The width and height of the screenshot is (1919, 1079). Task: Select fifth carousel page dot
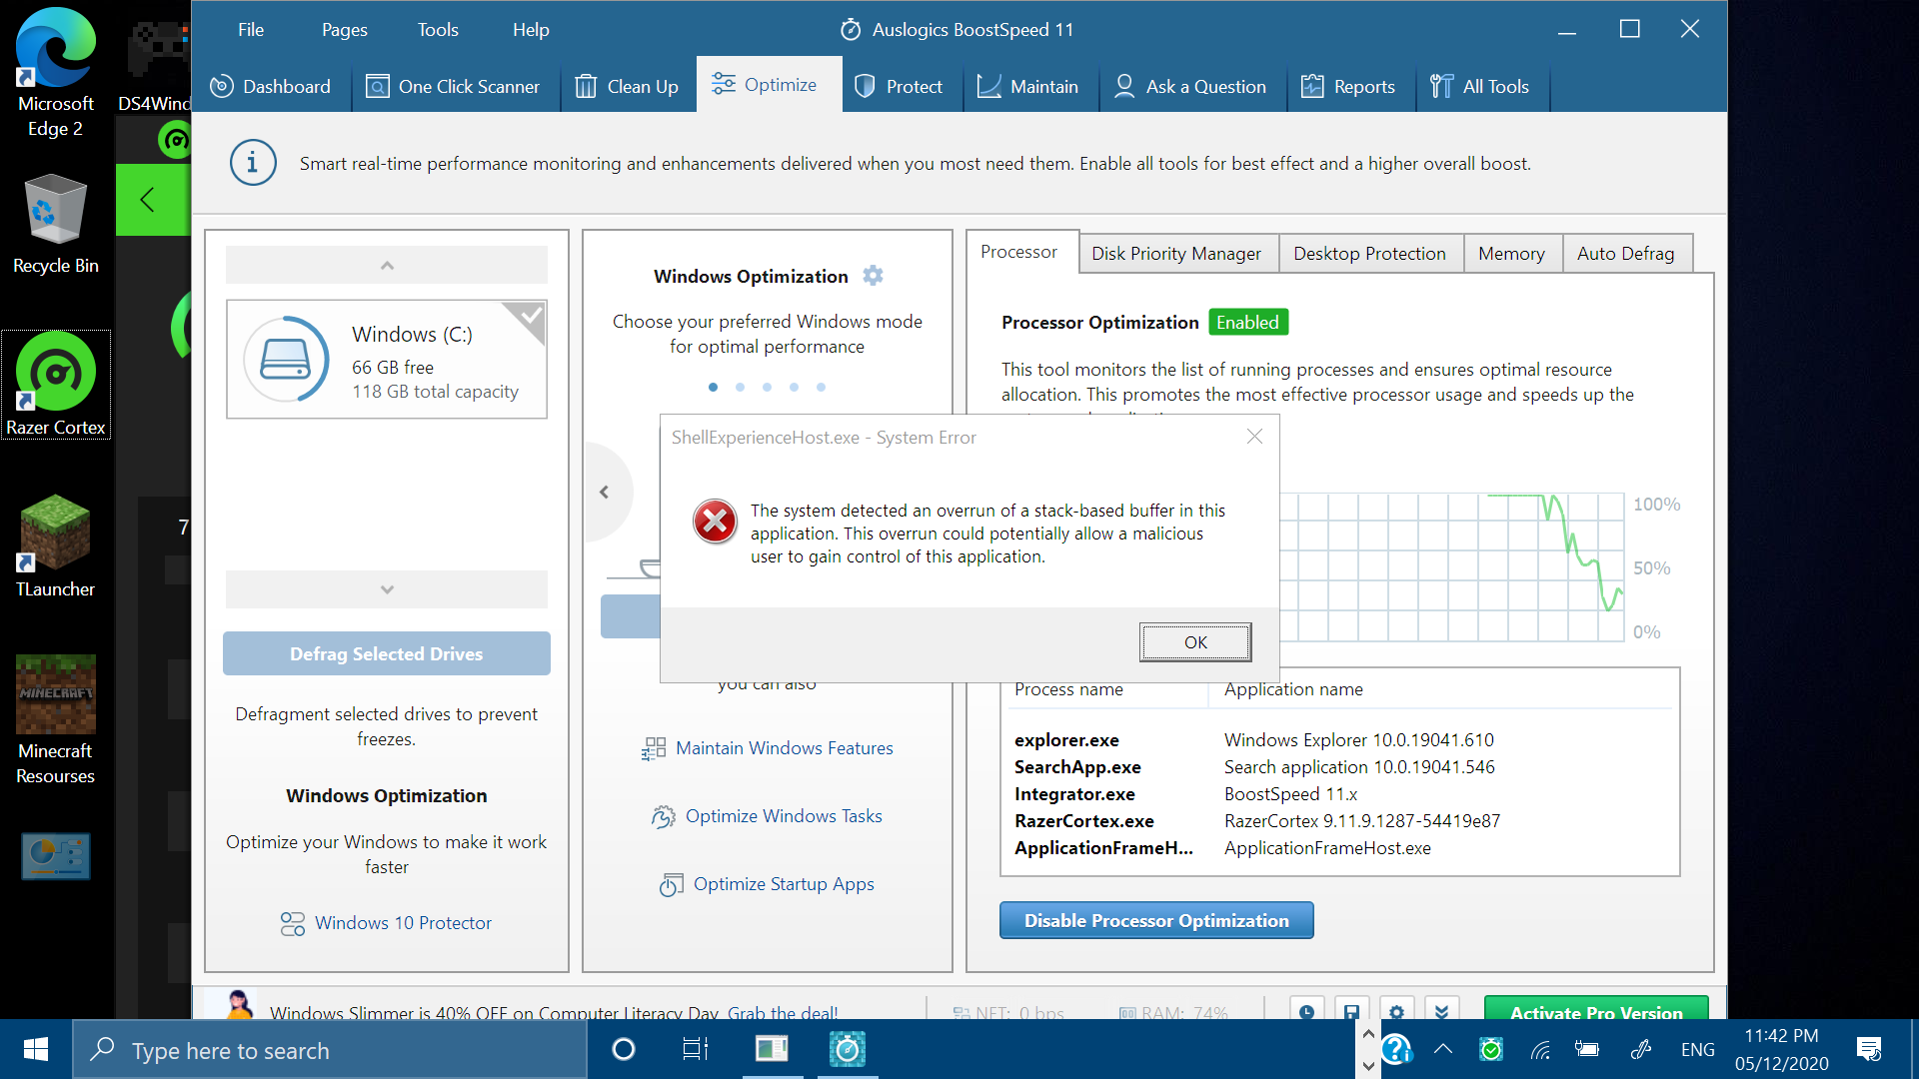[x=821, y=388]
